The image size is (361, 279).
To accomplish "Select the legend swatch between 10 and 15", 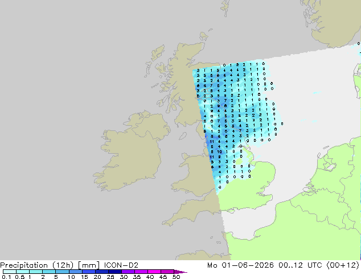I will 75,272.
